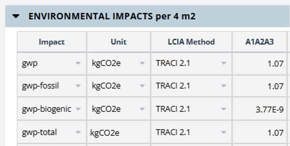The width and height of the screenshot is (290, 146).
Task: Open LCIA Method dropdown for gwp-total row
Action: coord(223,132)
